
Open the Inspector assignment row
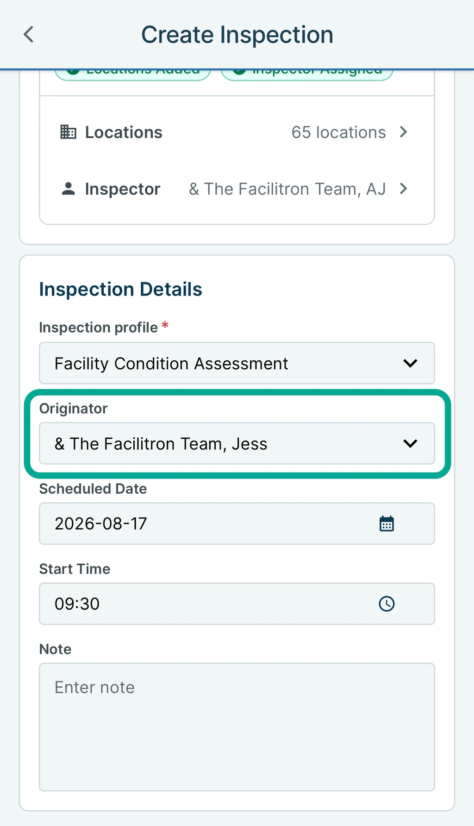click(237, 189)
